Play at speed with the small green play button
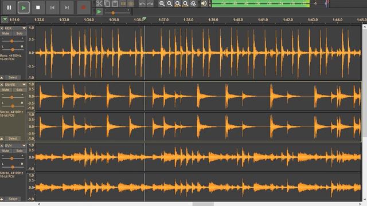 click(99, 11)
